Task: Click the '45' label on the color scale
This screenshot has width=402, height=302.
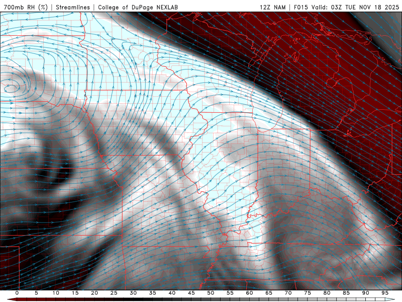Action: [191, 293]
